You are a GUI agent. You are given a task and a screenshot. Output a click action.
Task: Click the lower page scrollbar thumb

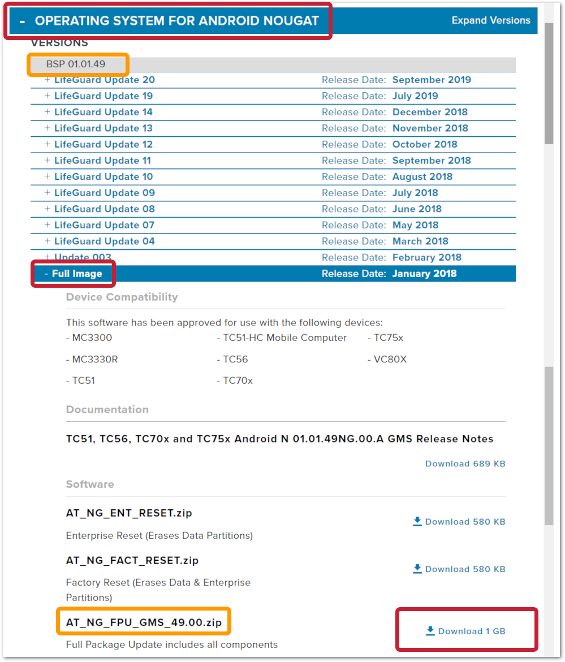549,446
